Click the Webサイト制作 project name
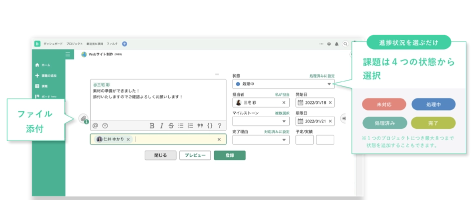Image resolution: width=472 pixels, height=200 pixels. [101, 54]
